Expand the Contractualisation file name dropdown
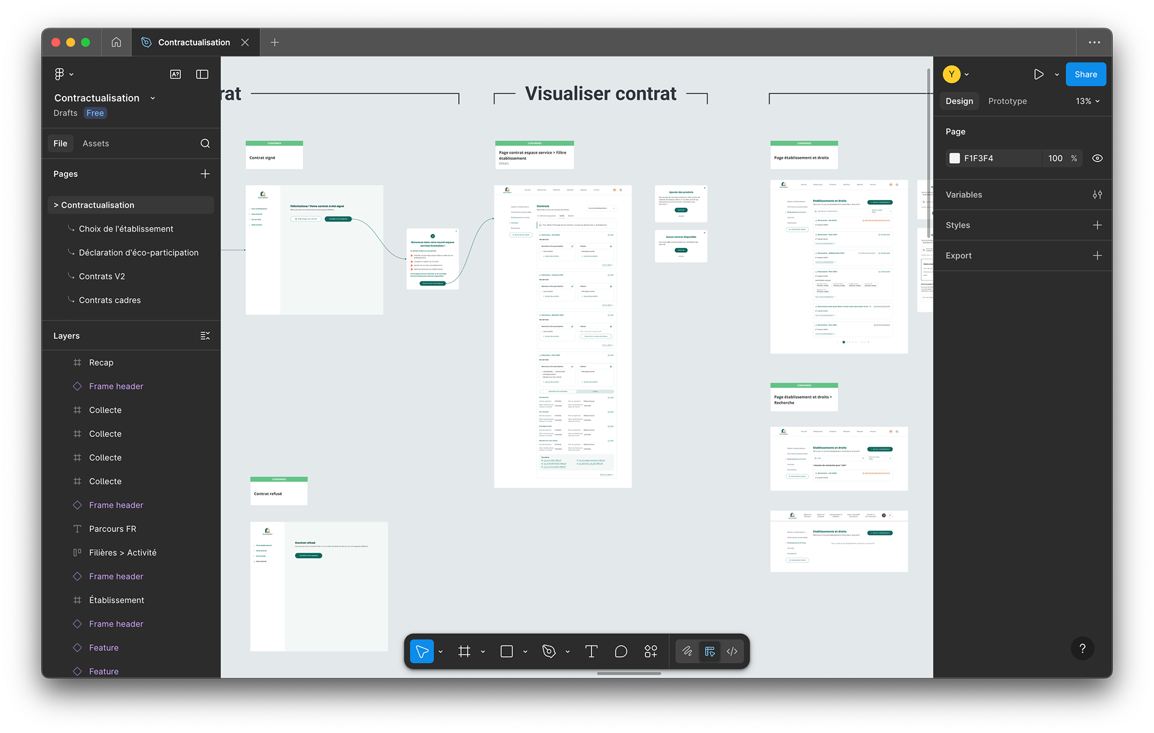 (x=153, y=98)
